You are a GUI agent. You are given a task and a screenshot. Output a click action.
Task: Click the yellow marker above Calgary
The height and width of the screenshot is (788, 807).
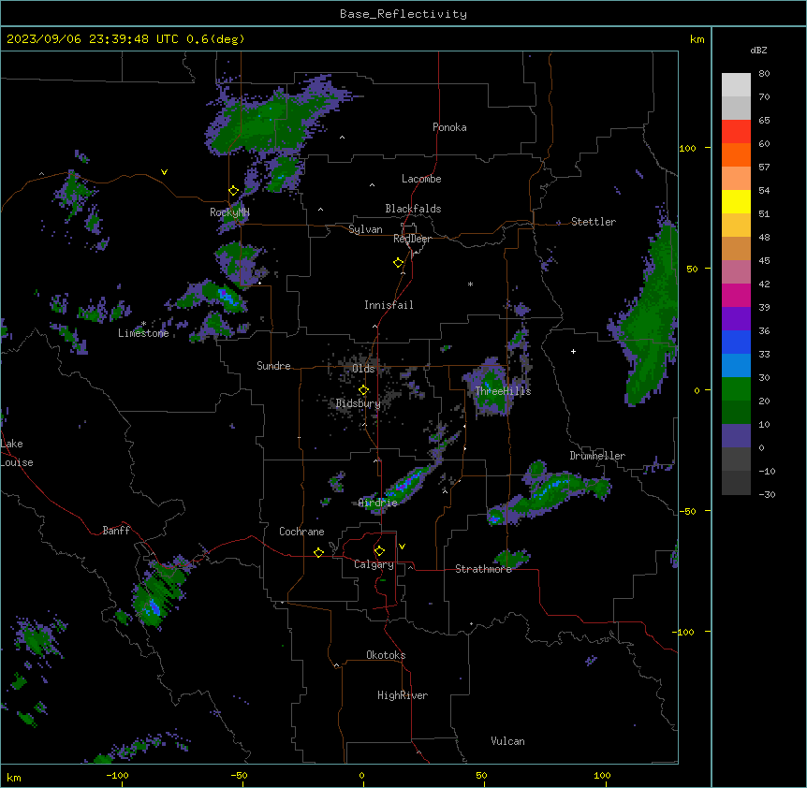(x=379, y=551)
